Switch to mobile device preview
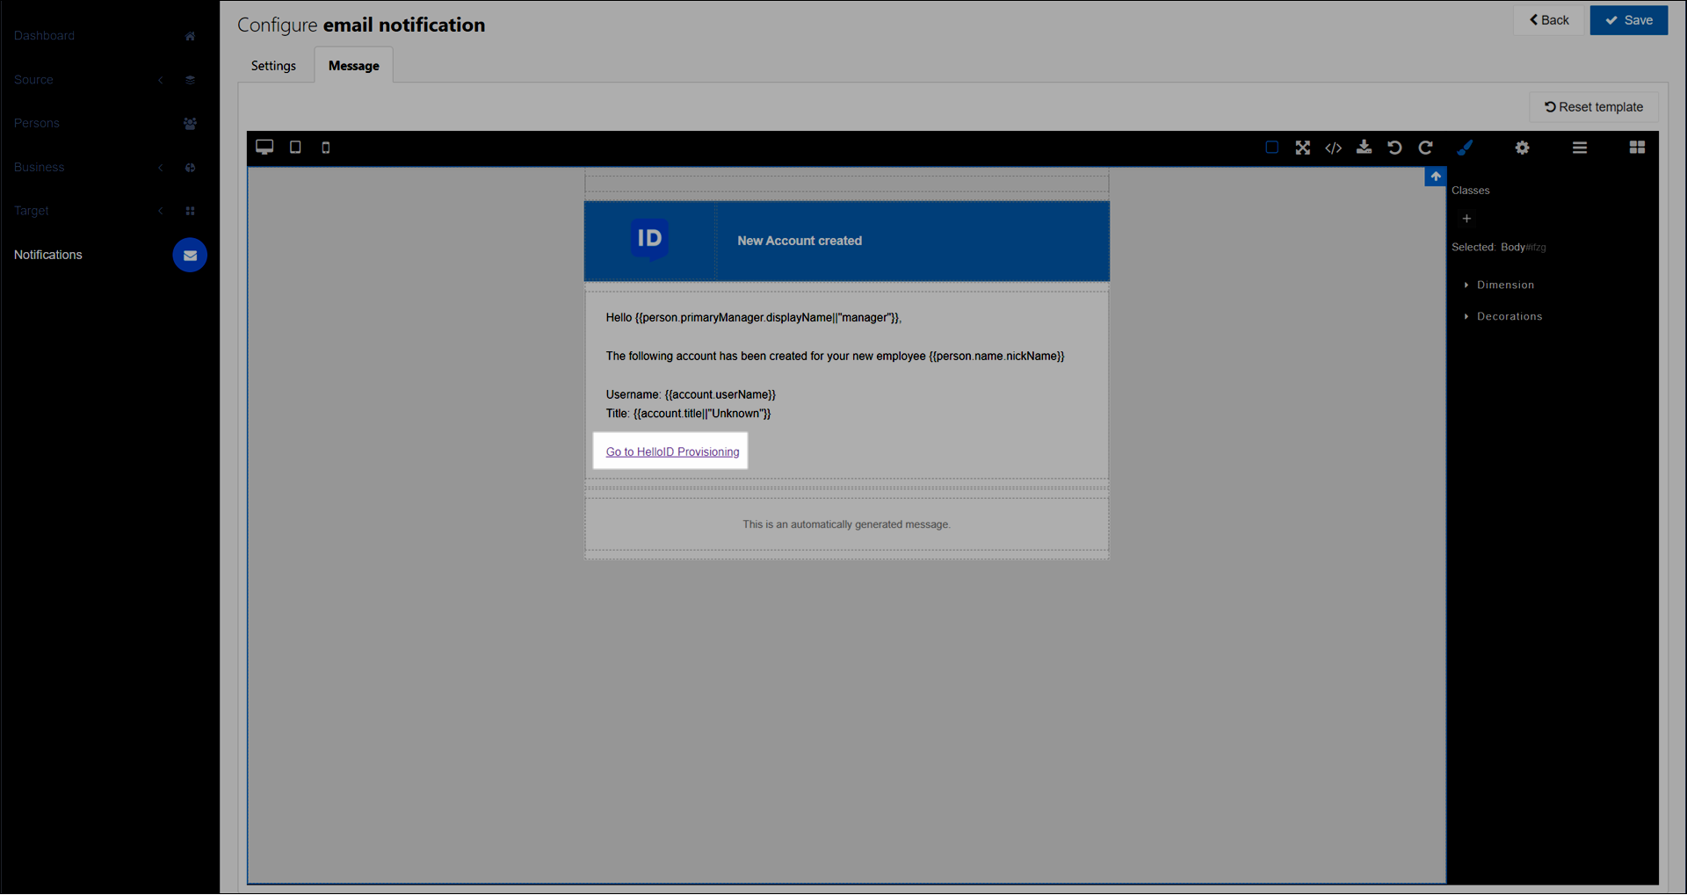The height and width of the screenshot is (895, 1687). tap(326, 148)
